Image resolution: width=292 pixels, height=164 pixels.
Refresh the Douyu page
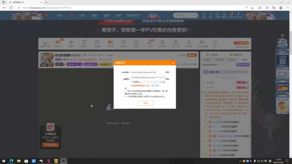tap(11, 8)
